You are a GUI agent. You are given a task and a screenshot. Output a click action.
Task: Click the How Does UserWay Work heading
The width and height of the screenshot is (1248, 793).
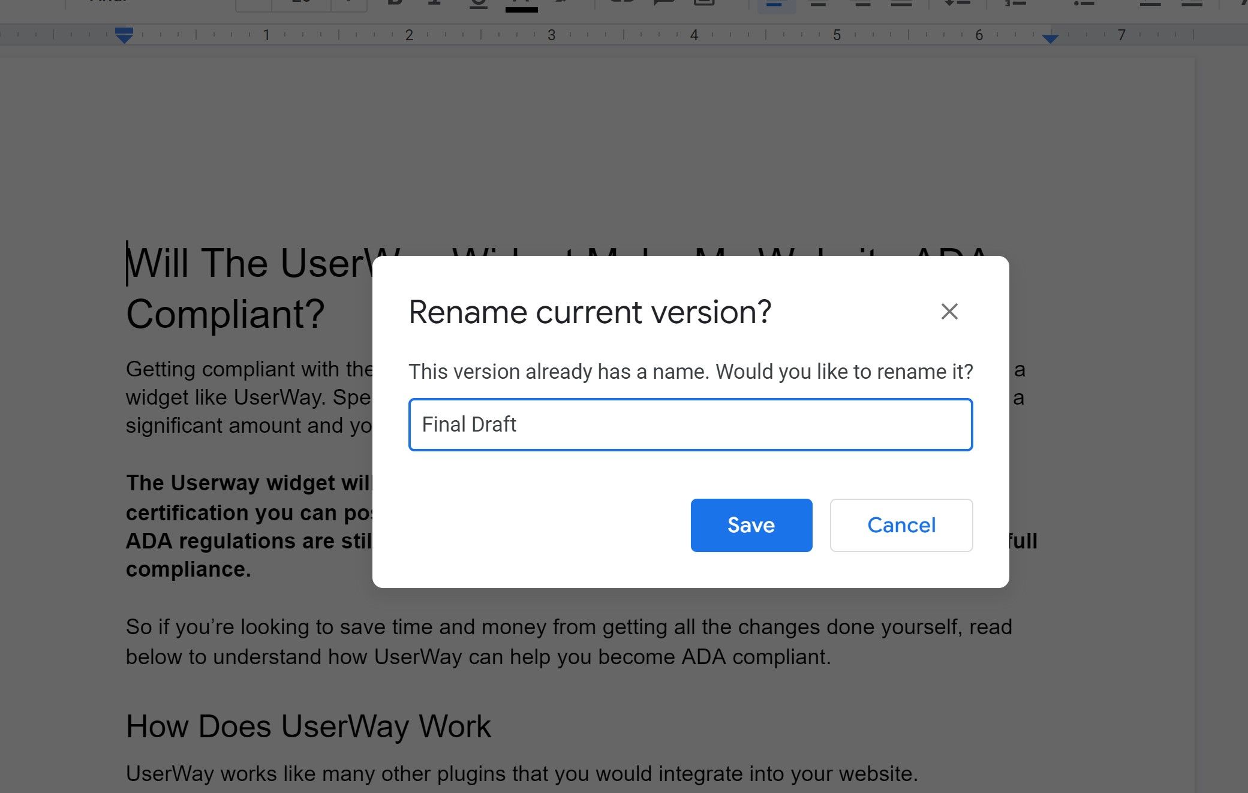(308, 726)
